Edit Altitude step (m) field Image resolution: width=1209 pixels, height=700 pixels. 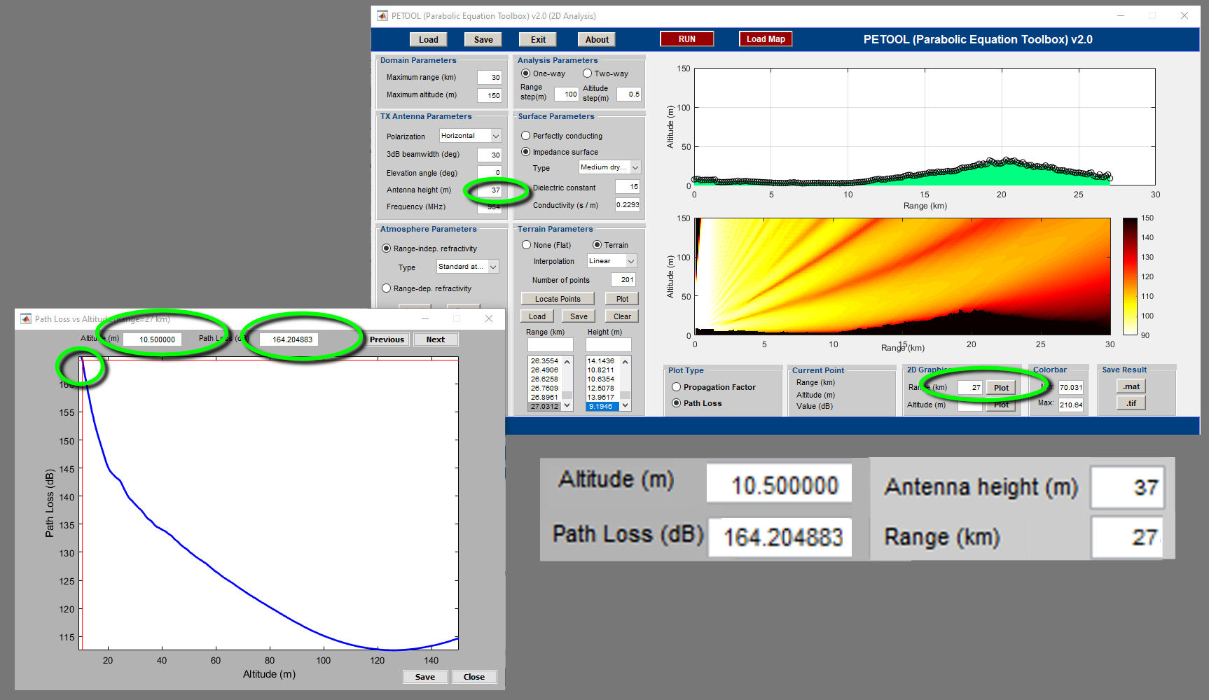tap(629, 94)
